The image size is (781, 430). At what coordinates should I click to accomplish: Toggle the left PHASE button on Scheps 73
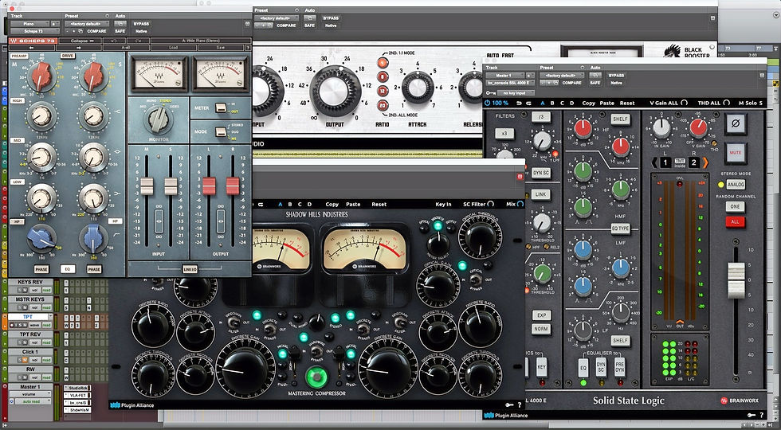point(41,269)
